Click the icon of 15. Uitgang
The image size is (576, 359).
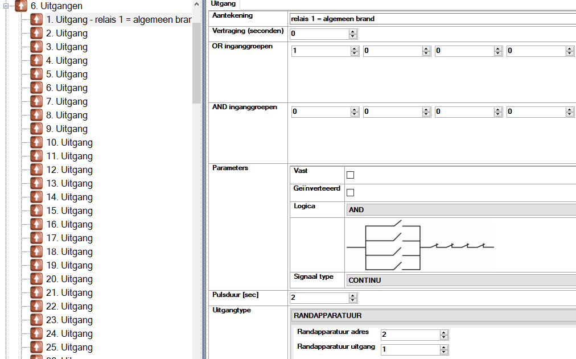point(36,211)
